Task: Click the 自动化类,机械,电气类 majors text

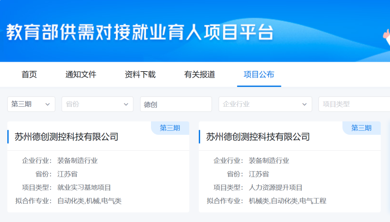Action: (x=89, y=201)
